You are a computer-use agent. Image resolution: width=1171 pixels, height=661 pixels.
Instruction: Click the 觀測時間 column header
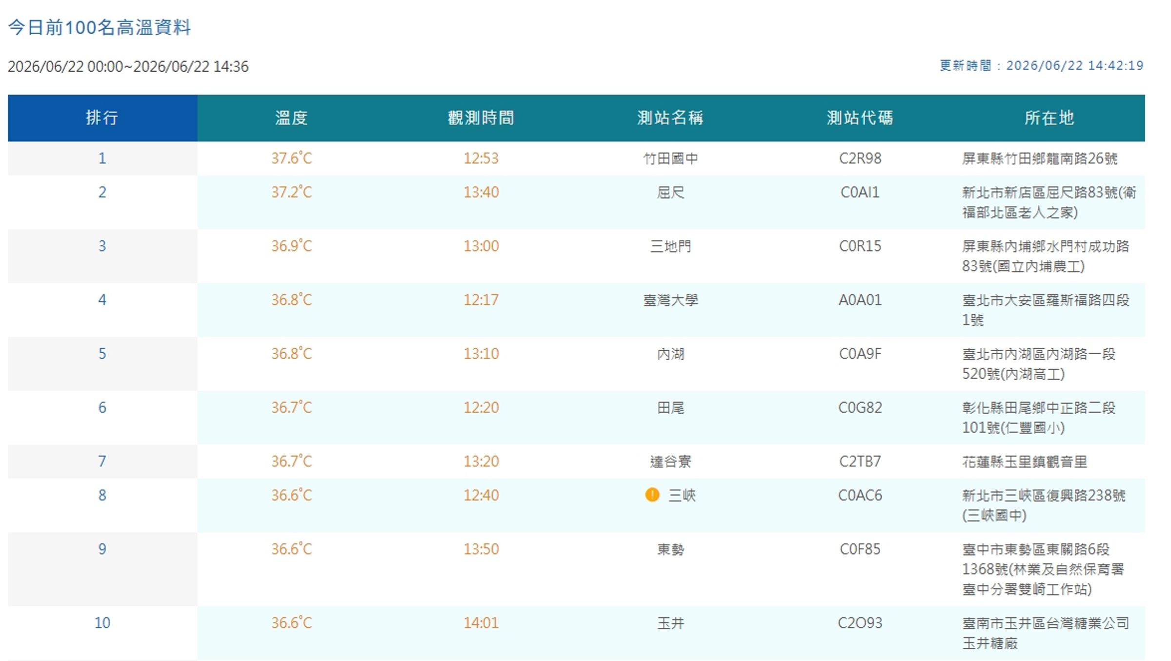tap(481, 118)
